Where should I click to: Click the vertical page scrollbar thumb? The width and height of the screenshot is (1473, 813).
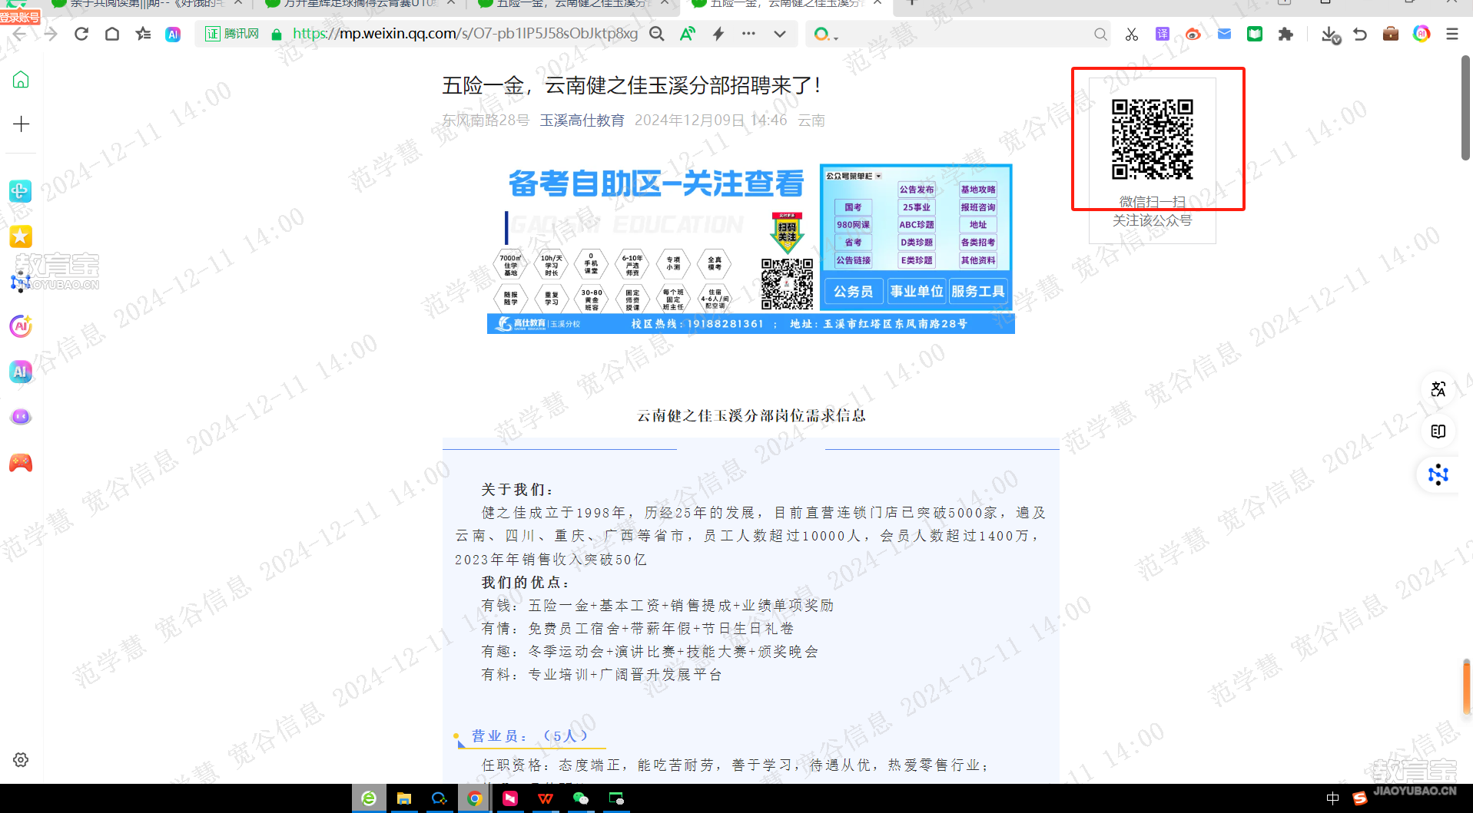(1466, 107)
